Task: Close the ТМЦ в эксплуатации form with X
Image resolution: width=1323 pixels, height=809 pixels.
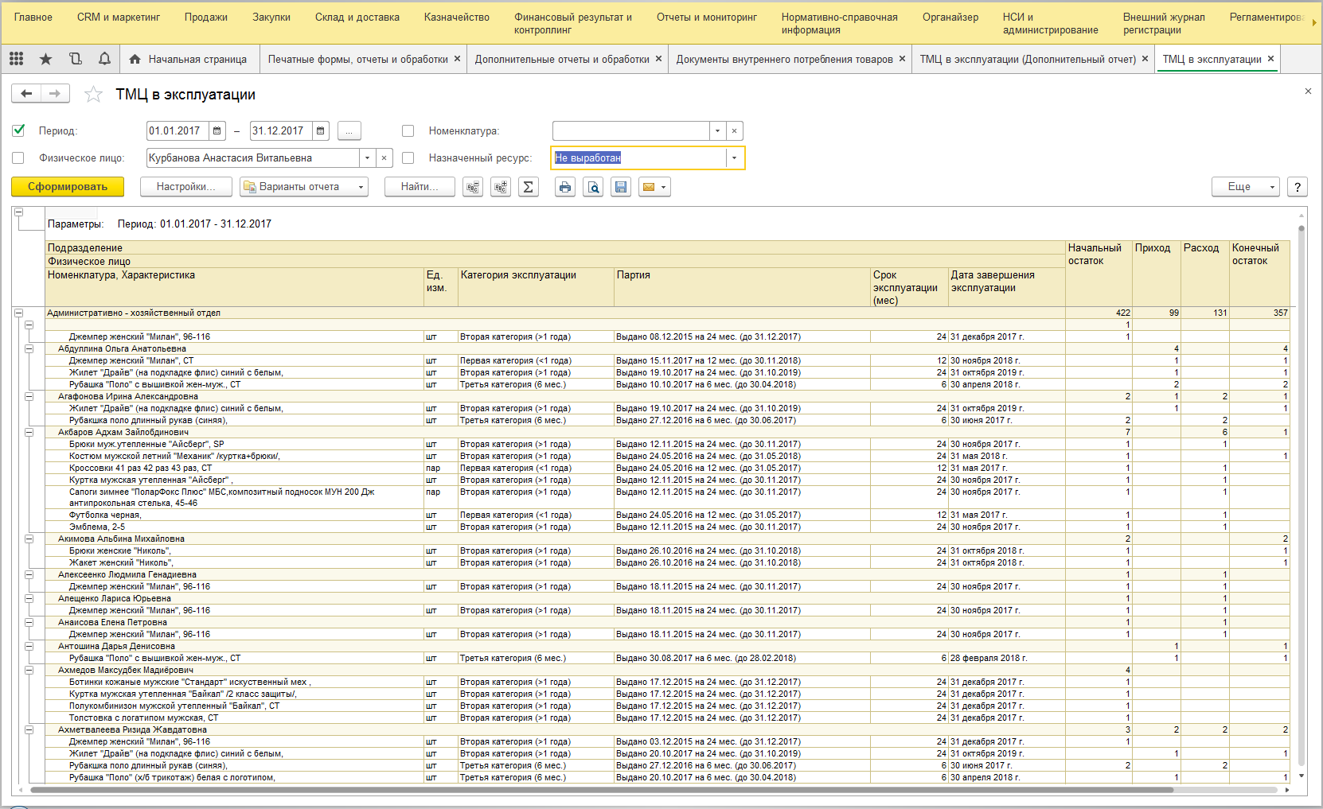Action: 1308,91
